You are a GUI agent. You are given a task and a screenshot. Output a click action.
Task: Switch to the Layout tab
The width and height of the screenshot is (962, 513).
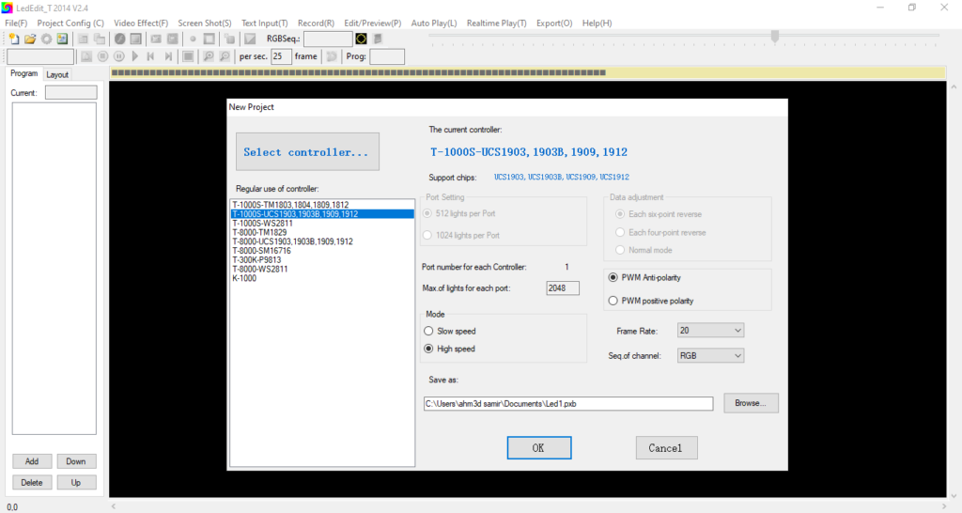point(57,74)
